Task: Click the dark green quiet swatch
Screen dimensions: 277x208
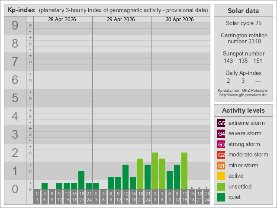Action: tap(221, 197)
